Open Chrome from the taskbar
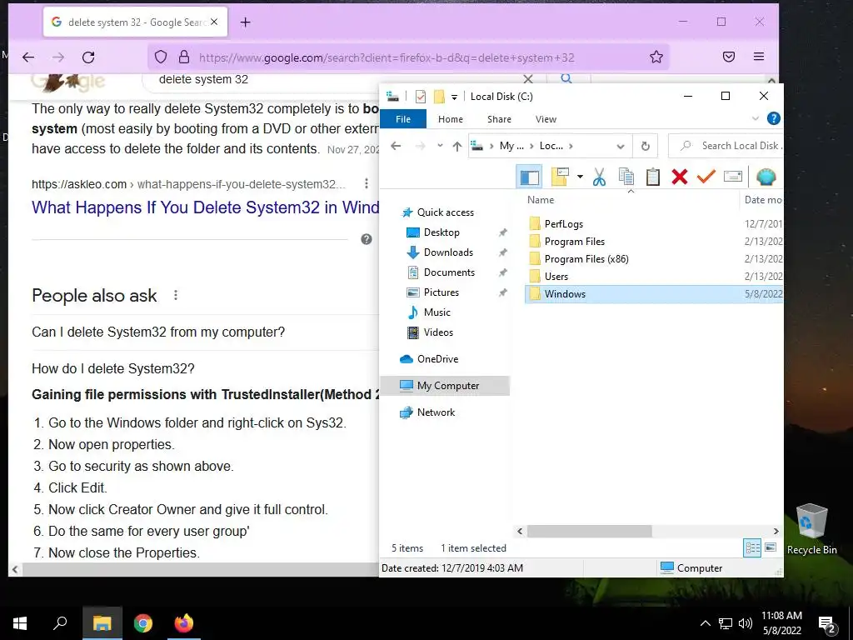Image resolution: width=853 pixels, height=640 pixels. (143, 623)
